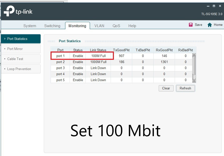The image size is (224, 156).
Task: Open the Help tab
Action: [x=132, y=26]
